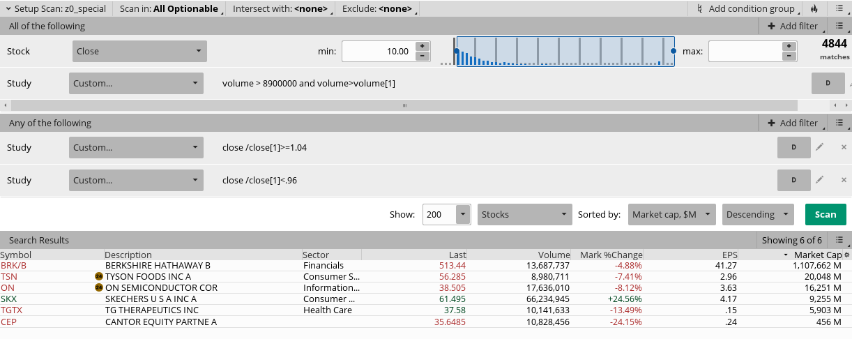Open the 'All of the following' group list menu

coord(839,26)
